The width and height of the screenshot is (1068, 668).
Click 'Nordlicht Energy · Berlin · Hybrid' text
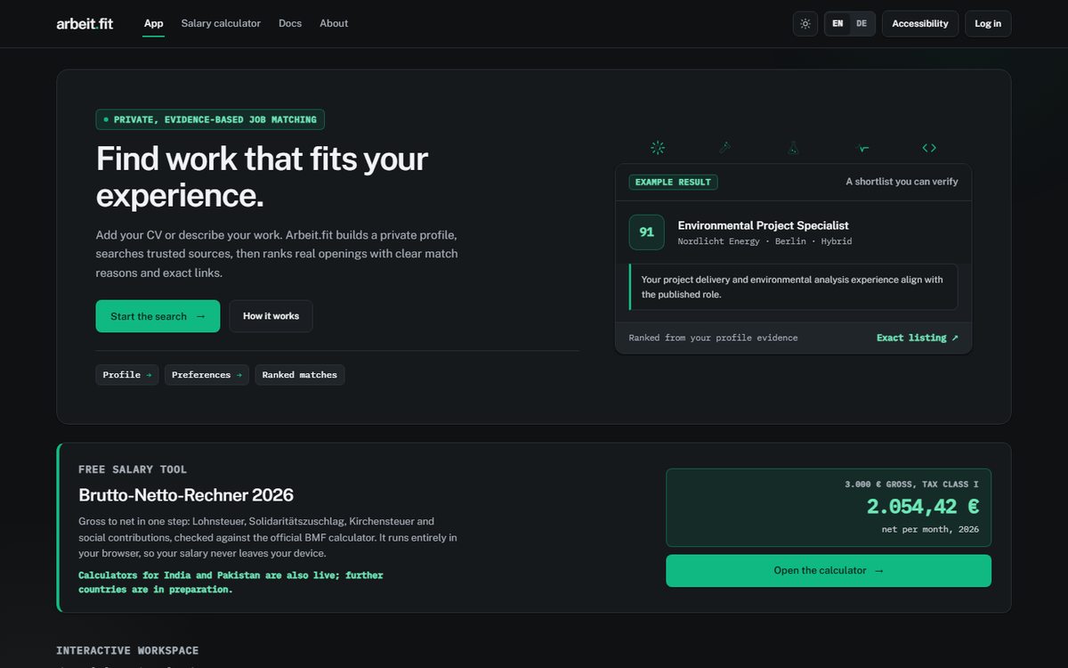pos(765,241)
